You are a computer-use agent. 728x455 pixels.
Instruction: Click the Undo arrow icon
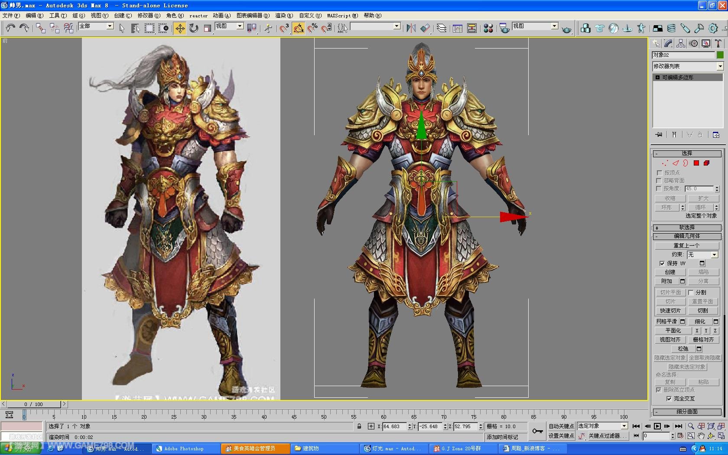point(10,28)
